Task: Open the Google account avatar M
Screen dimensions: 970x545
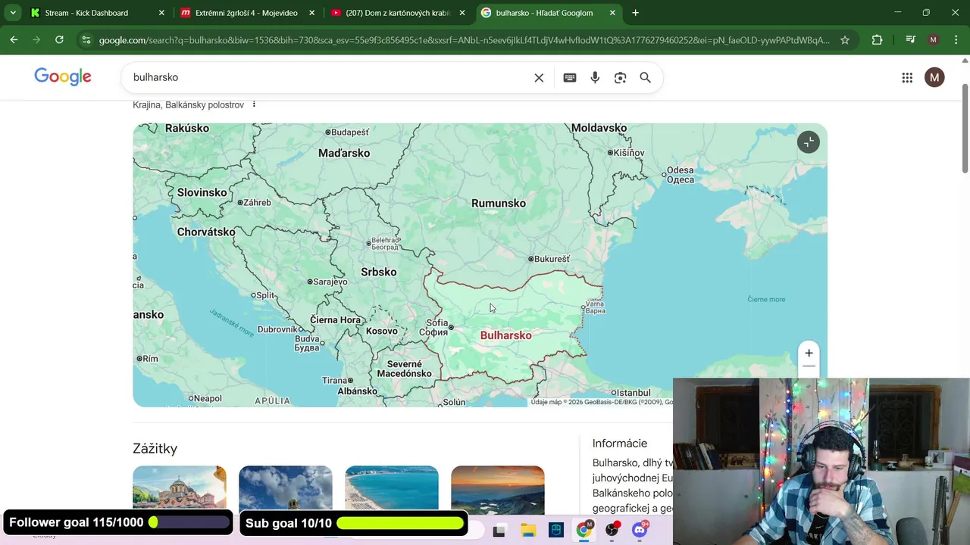Action: [934, 77]
